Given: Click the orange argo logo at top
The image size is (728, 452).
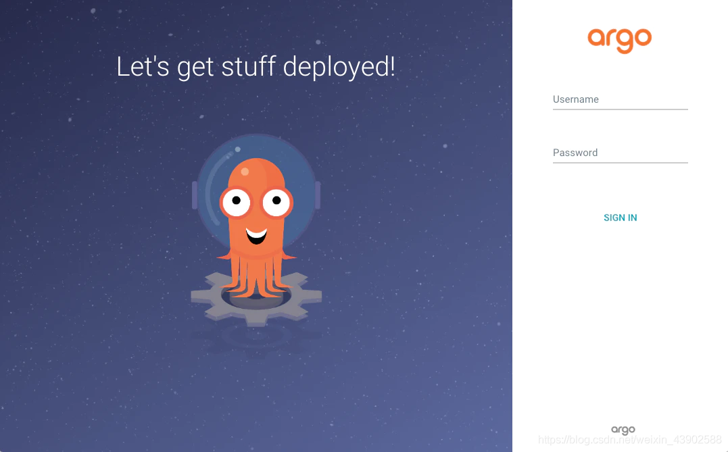Looking at the screenshot, I should pos(619,41).
